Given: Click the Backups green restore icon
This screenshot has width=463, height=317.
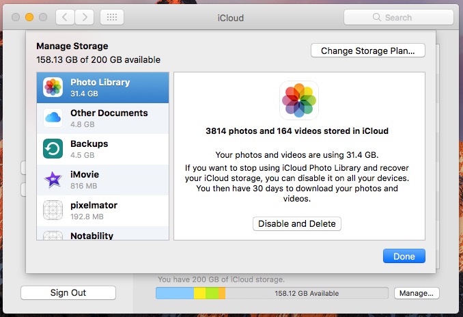Looking at the screenshot, I should [x=53, y=149].
